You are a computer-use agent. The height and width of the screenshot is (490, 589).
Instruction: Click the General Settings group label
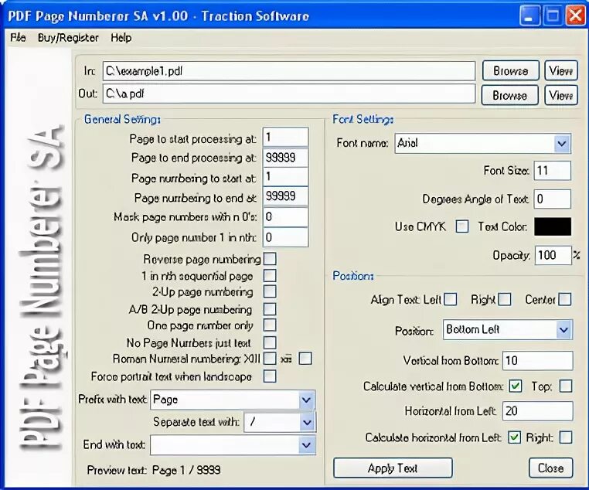(122, 119)
